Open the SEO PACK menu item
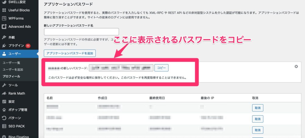This screenshot has height=138, width=305. (x=16, y=126)
